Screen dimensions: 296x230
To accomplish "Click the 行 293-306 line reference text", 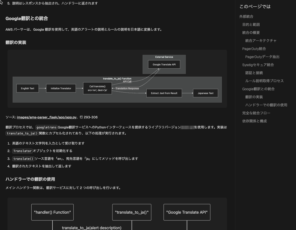I will click(x=89, y=117).
